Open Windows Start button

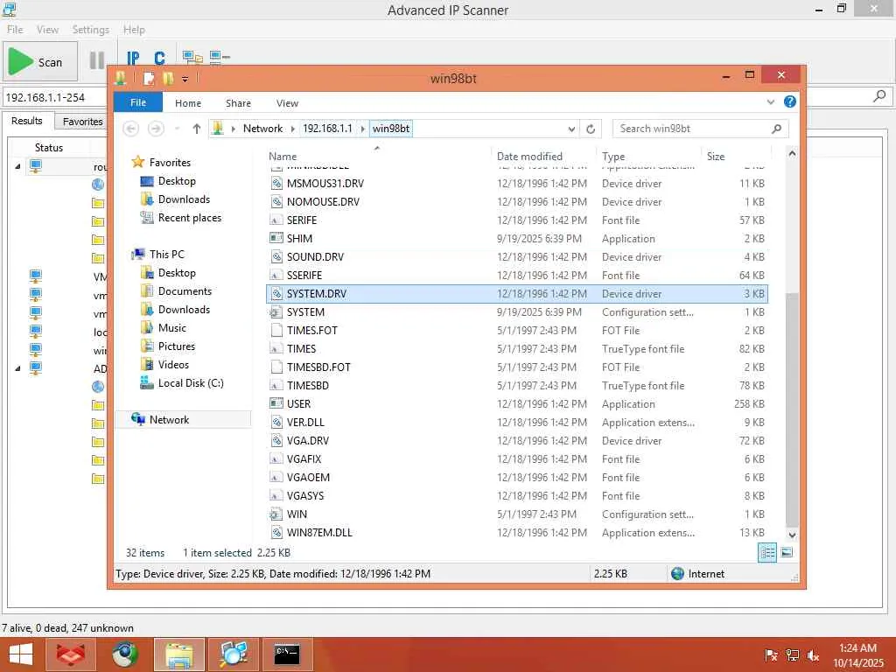[21, 654]
